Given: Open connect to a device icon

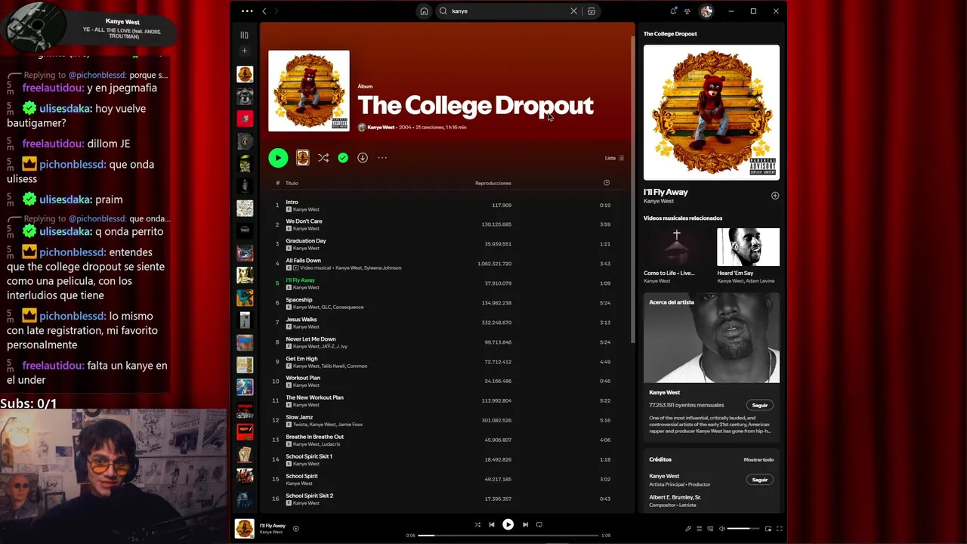Looking at the screenshot, I should click(x=710, y=529).
